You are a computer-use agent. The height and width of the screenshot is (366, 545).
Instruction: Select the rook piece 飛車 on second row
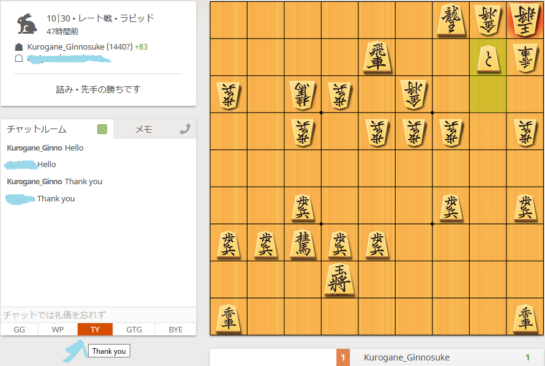click(x=377, y=57)
